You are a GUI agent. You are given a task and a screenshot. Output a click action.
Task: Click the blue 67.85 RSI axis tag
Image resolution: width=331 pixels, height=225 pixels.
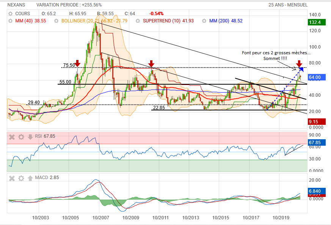[317, 143]
